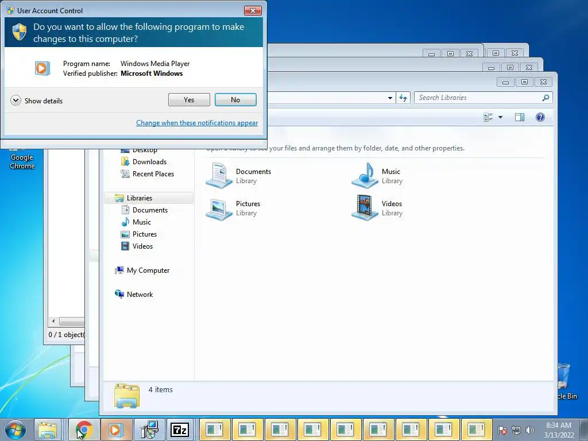The height and width of the screenshot is (441, 588).
Task: Click the Refresh button beside the address bar
Action: 403,98
